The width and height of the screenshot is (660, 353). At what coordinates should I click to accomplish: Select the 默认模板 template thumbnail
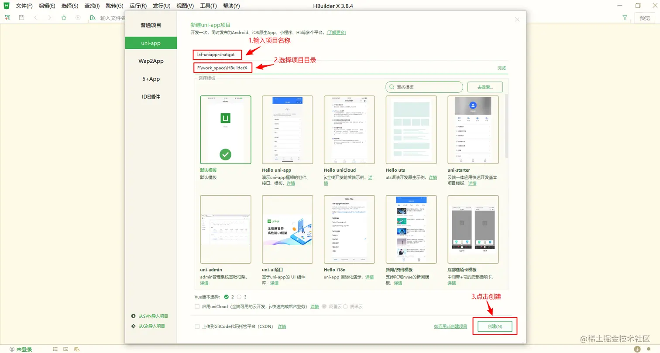(x=226, y=130)
